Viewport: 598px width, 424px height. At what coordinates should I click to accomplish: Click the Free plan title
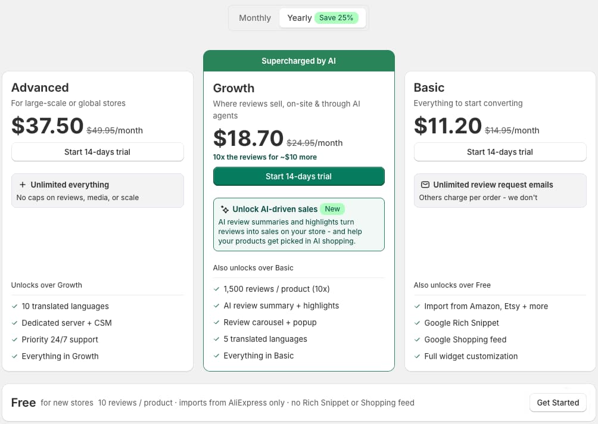click(23, 403)
